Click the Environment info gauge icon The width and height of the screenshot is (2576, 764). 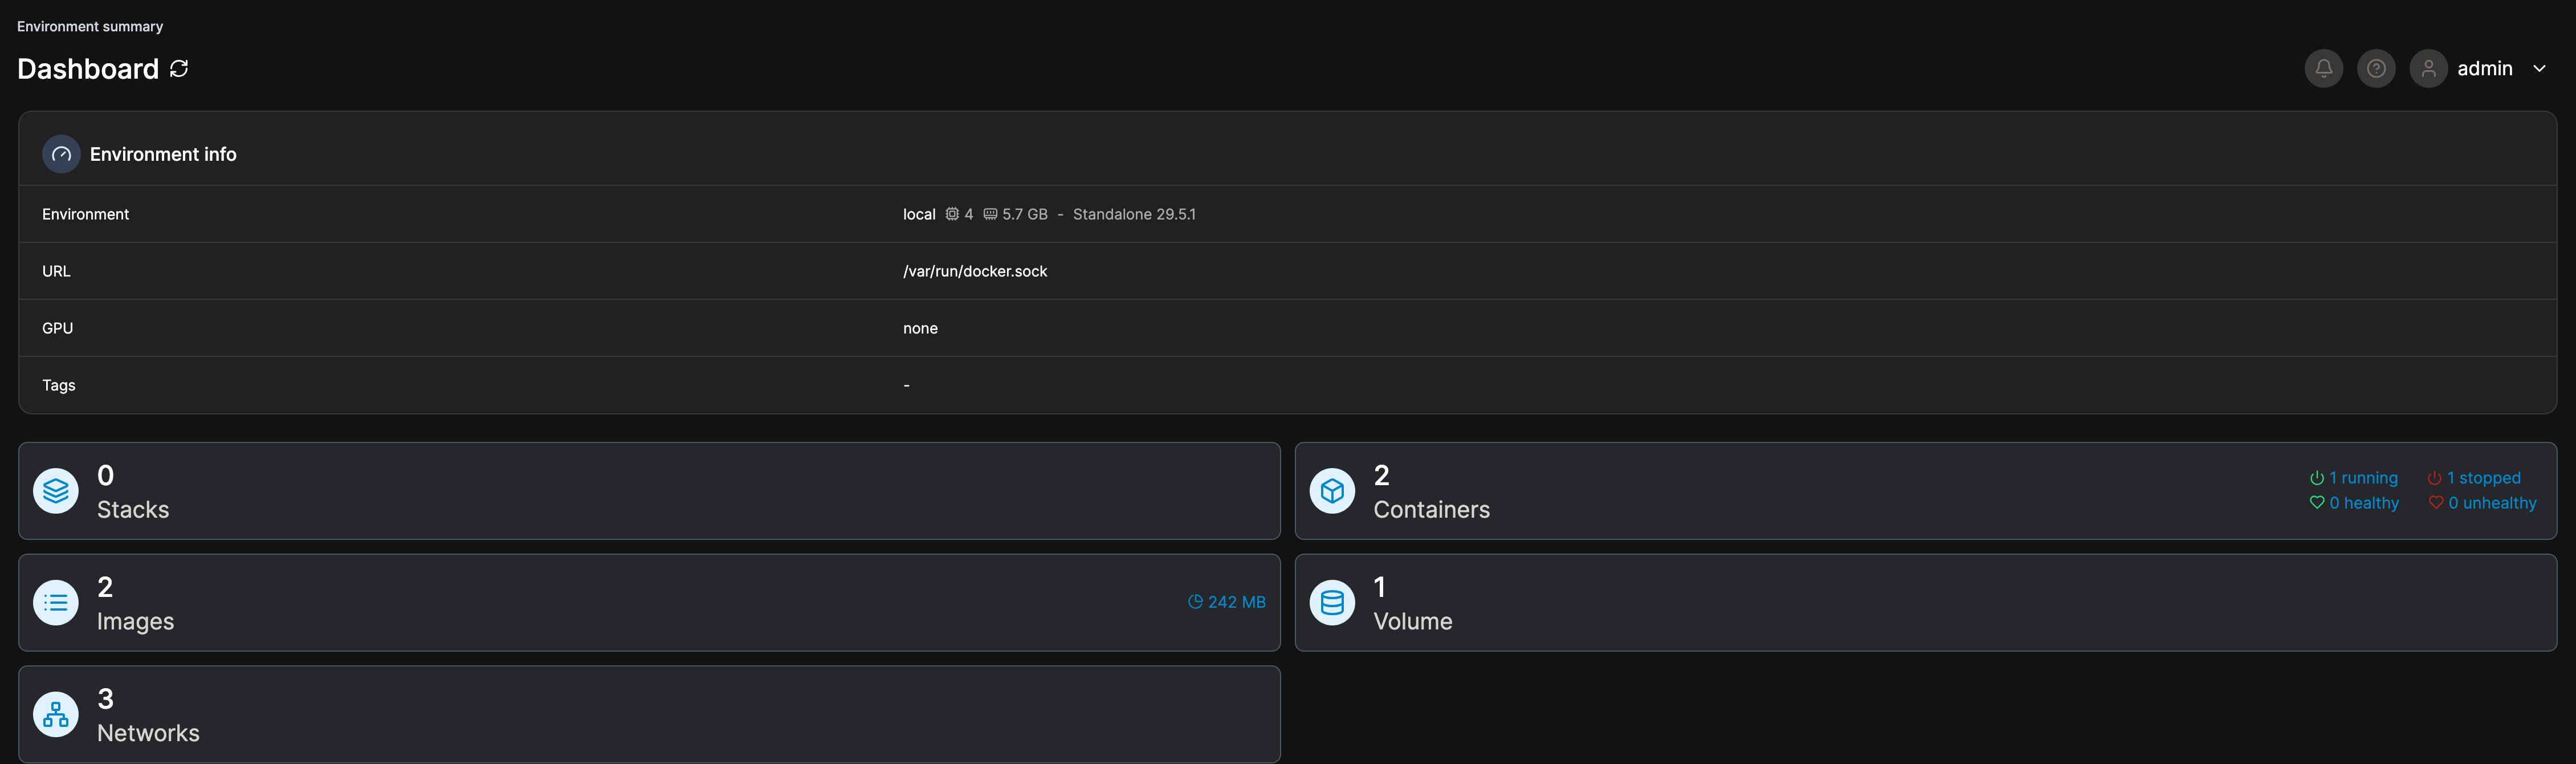61,154
